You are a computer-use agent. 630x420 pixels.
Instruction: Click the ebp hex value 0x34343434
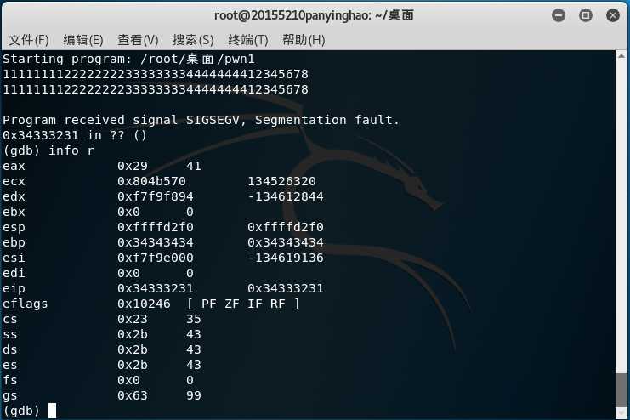pyautogui.click(x=155, y=242)
